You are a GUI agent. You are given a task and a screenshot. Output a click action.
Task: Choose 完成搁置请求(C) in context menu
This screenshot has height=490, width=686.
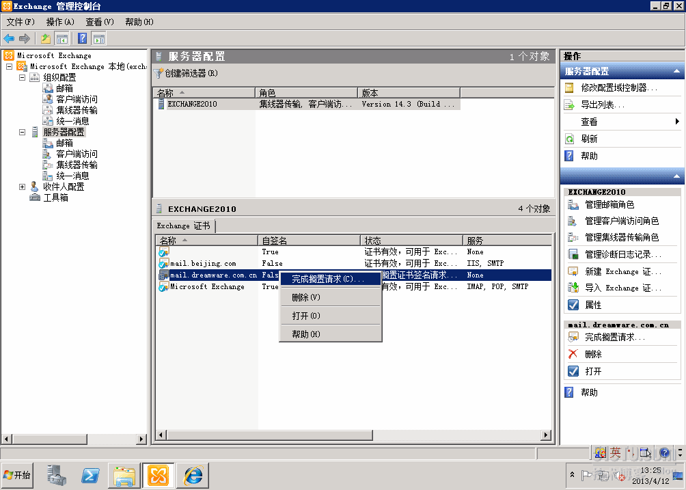(330, 279)
